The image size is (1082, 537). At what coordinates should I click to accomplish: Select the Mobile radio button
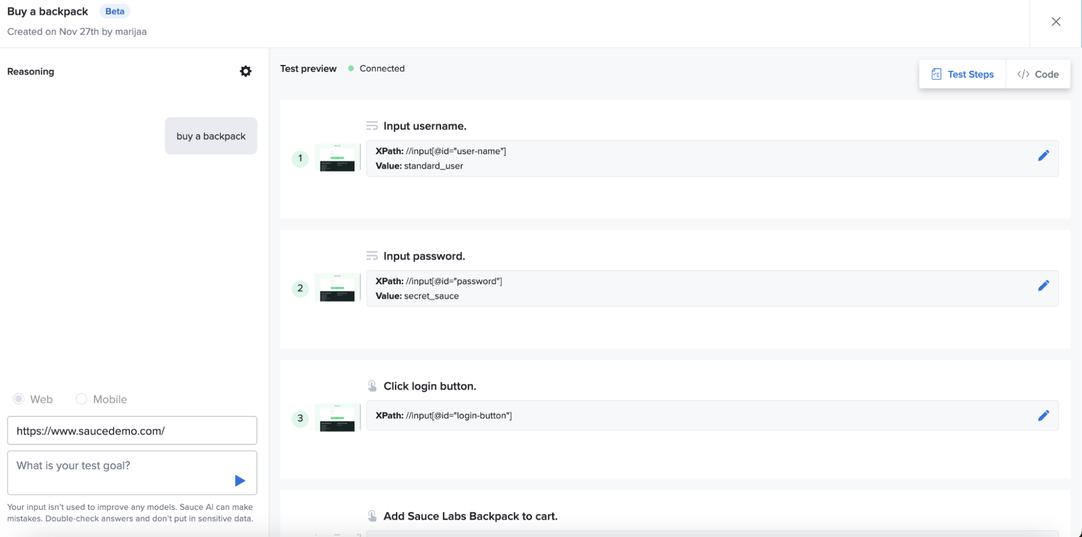pos(82,399)
